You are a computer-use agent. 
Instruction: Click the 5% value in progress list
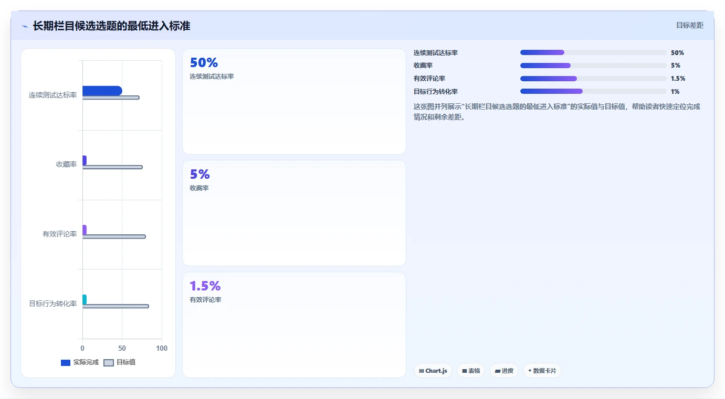click(x=676, y=66)
